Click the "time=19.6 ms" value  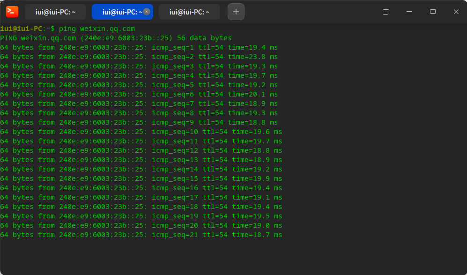[x=257, y=132]
